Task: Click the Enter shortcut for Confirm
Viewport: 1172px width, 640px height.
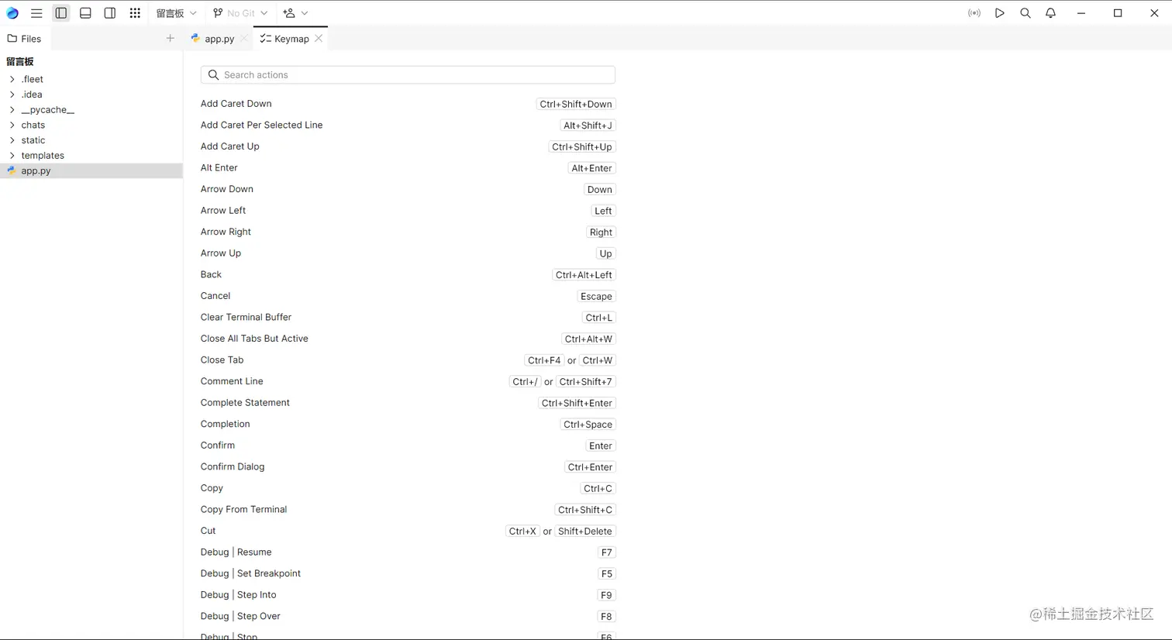Action: 601,446
